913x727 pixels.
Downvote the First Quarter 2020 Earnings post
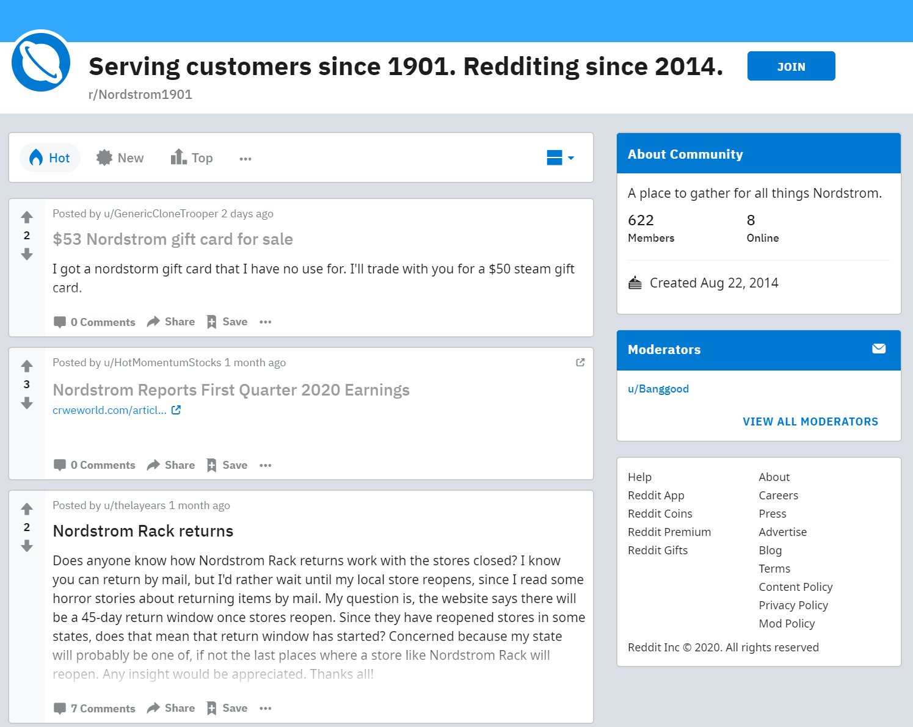(x=27, y=403)
